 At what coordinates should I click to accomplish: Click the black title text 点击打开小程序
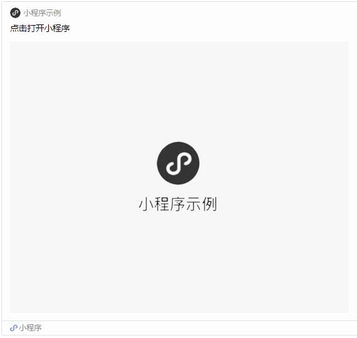coord(40,28)
